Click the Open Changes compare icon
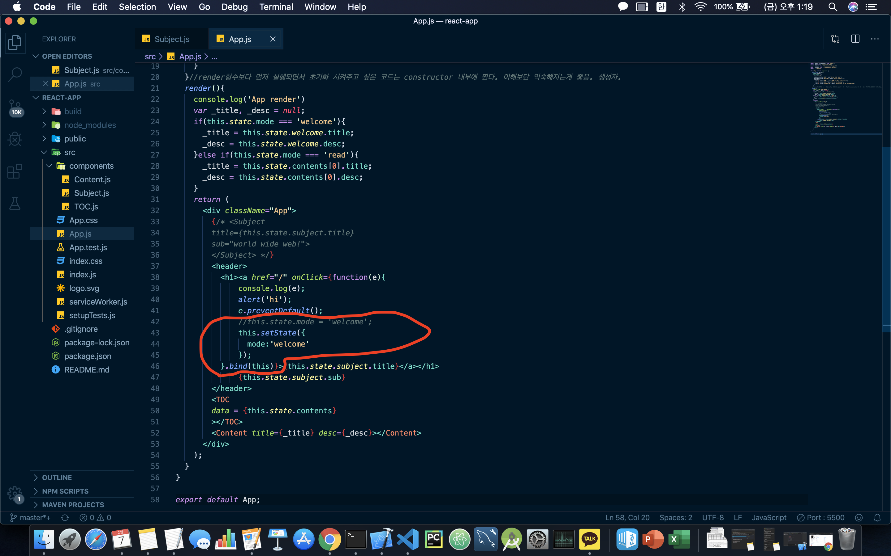 tap(835, 39)
